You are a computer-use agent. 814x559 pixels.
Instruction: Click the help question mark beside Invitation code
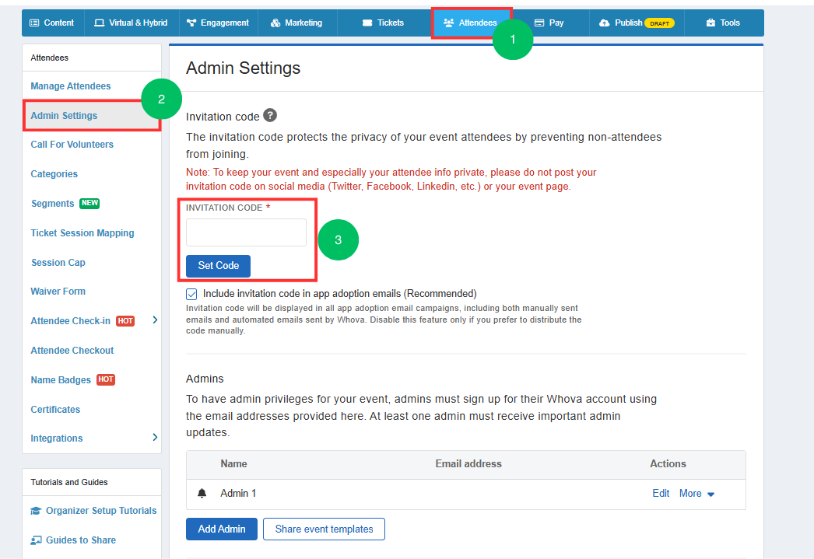point(270,116)
